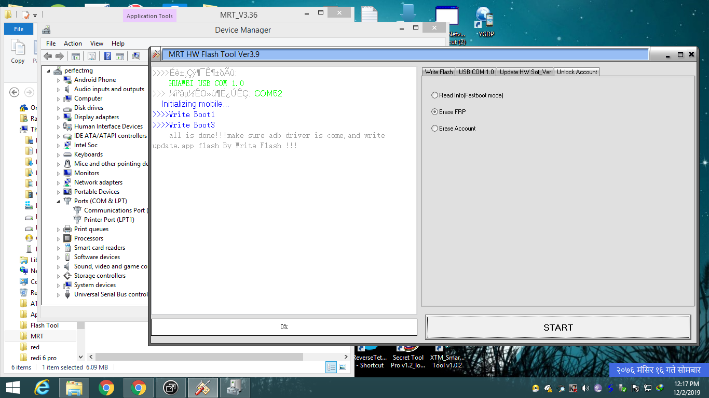The image size is (709, 398).
Task: Select Printer Port (LPT1) device
Action: [x=109, y=220]
